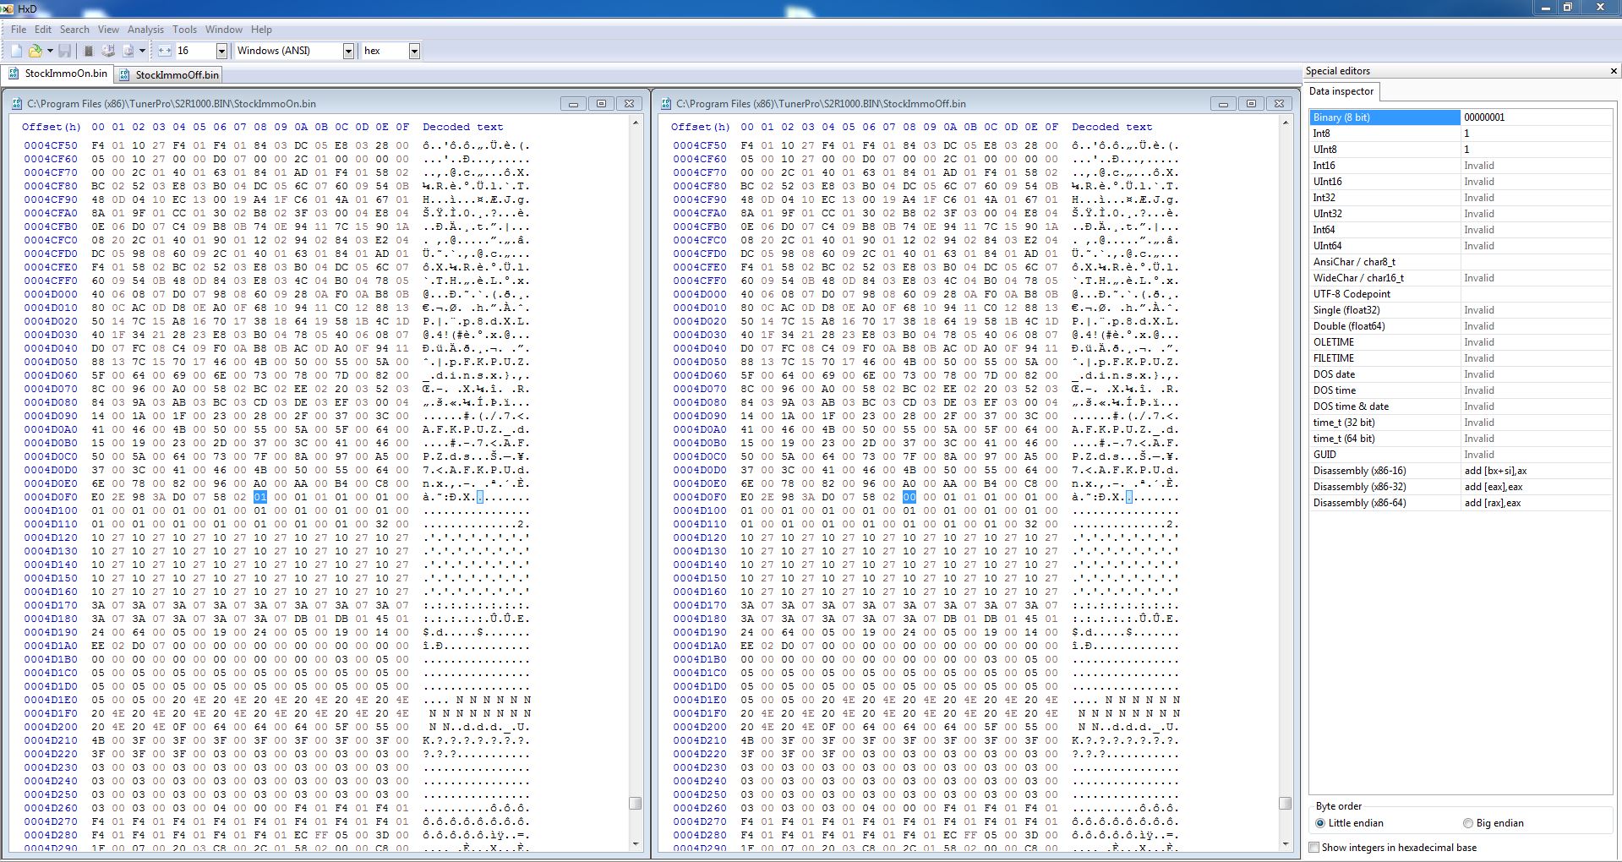Click the HxD application icon in title bar
The image size is (1622, 862).
pos(8,8)
